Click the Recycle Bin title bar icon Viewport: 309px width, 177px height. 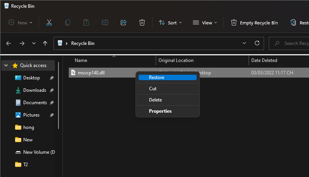(x=7, y=6)
